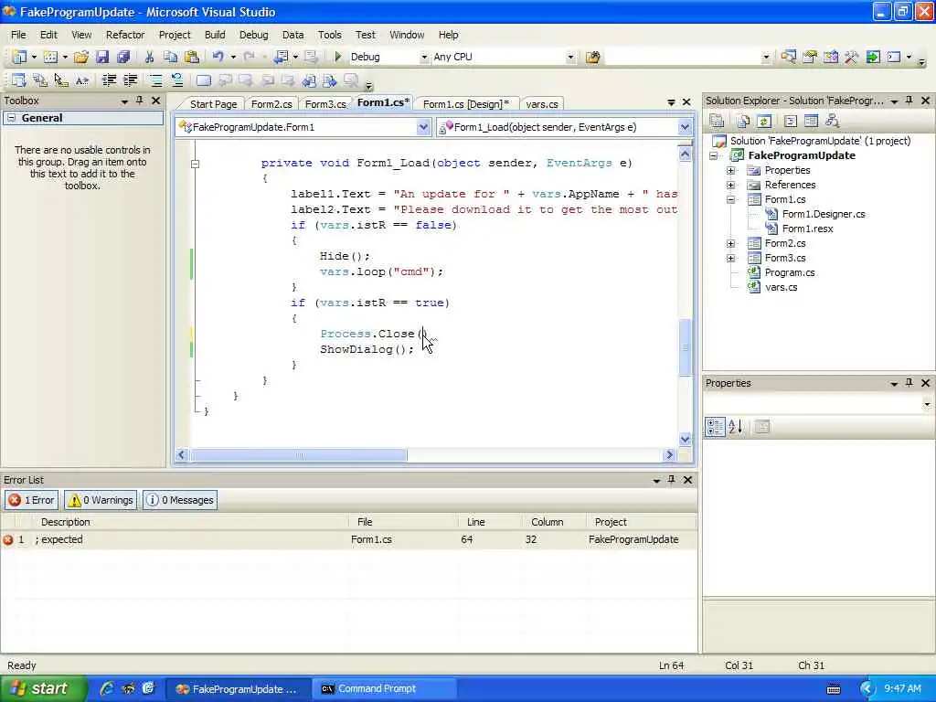Open the Form1_Load members dropdown

tap(685, 127)
